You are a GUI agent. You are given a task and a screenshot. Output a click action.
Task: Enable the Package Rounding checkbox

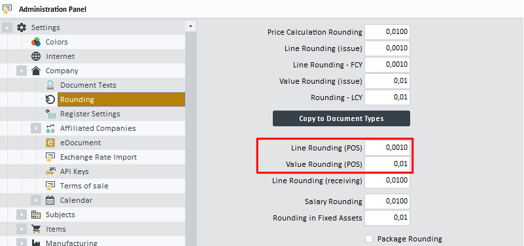tap(369, 239)
